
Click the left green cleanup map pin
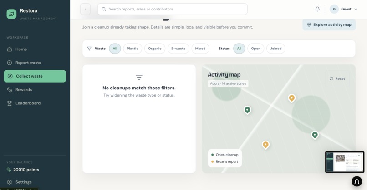point(247,110)
